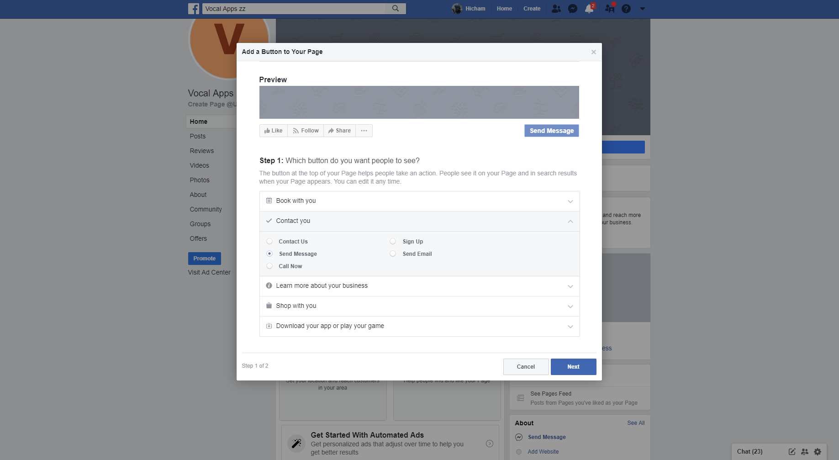Screen dimensions: 839x460
Task: Click the Promote button
Action: [205, 259]
